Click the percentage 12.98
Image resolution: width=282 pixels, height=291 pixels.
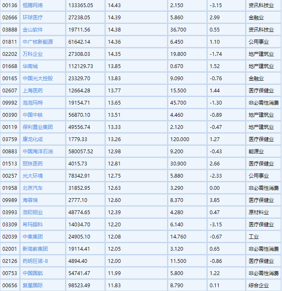(114, 152)
